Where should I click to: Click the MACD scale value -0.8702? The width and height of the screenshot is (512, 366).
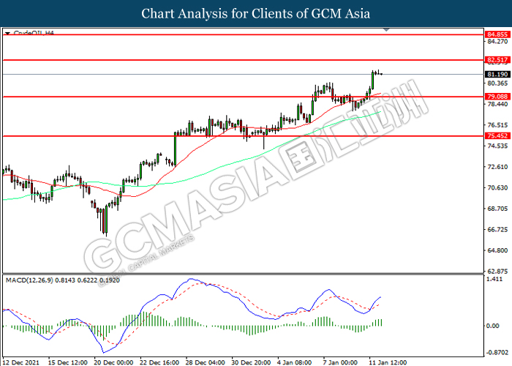click(497, 353)
